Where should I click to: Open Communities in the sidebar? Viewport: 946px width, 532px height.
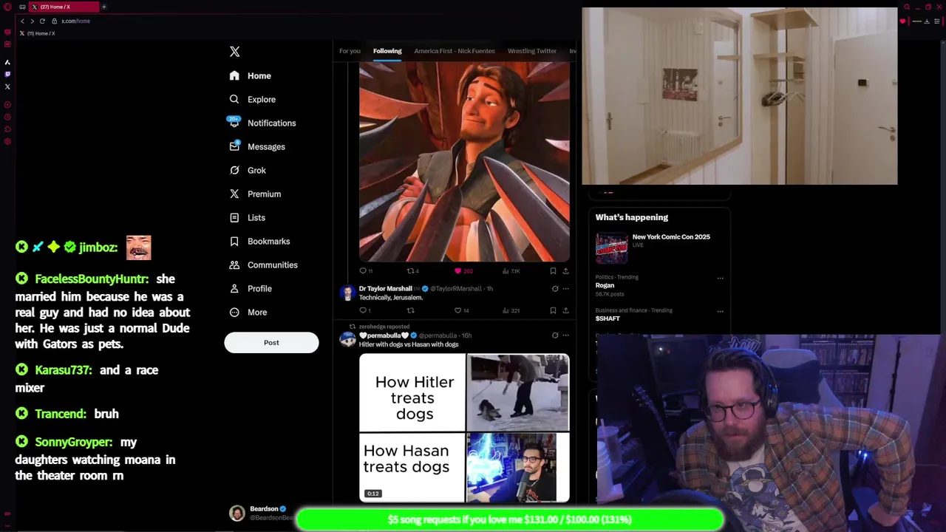pyautogui.click(x=263, y=265)
